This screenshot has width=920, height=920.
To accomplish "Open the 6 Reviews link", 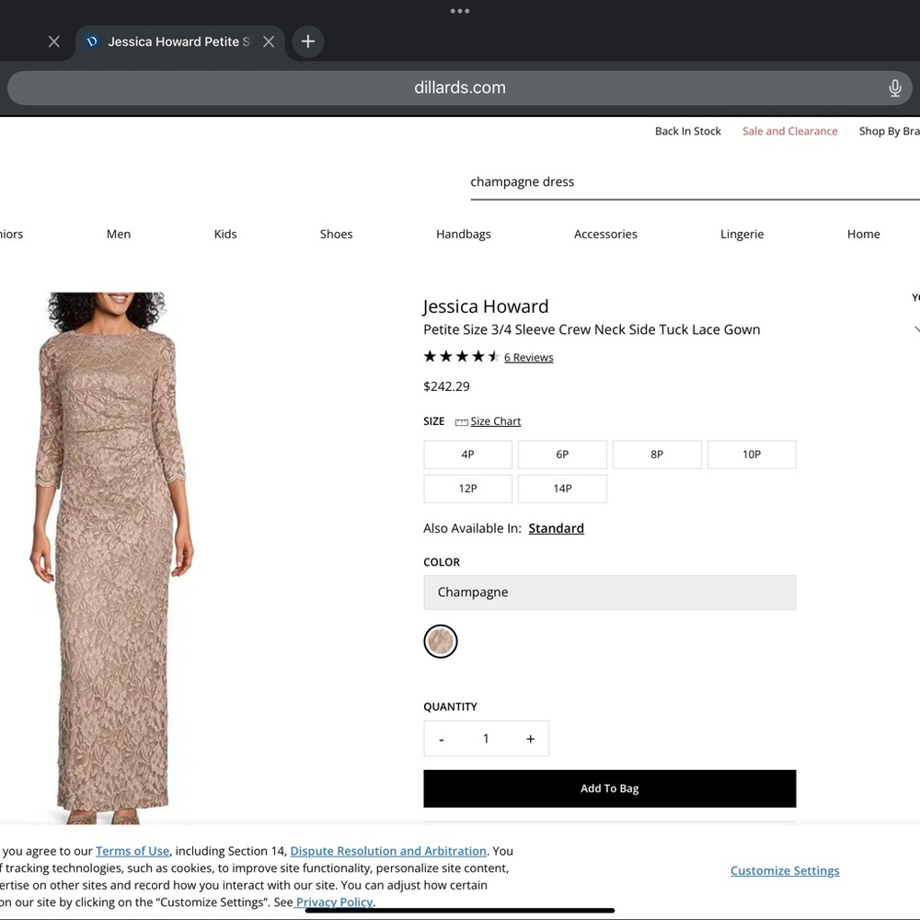I will (x=529, y=357).
